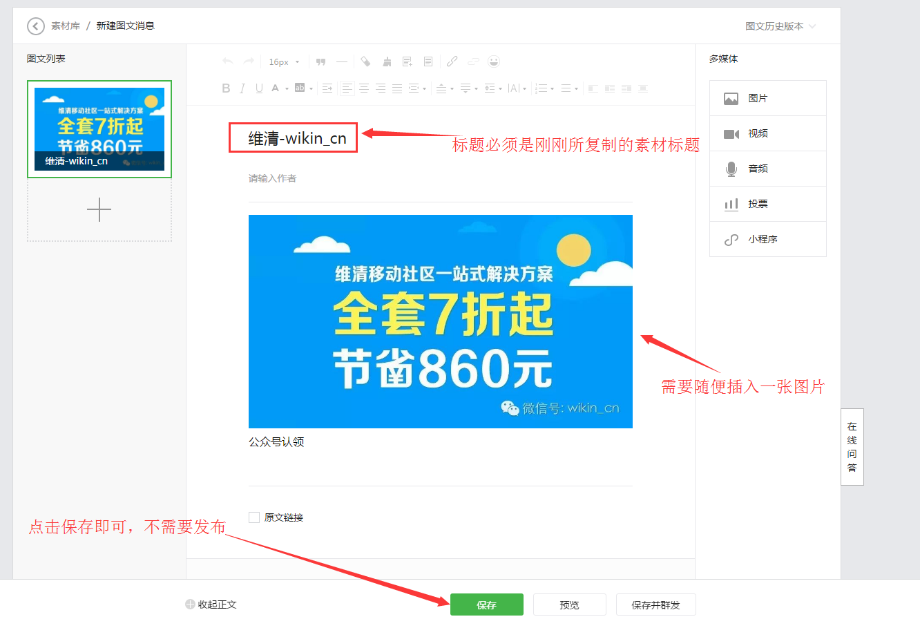Click the plain page document icon

[428, 61]
